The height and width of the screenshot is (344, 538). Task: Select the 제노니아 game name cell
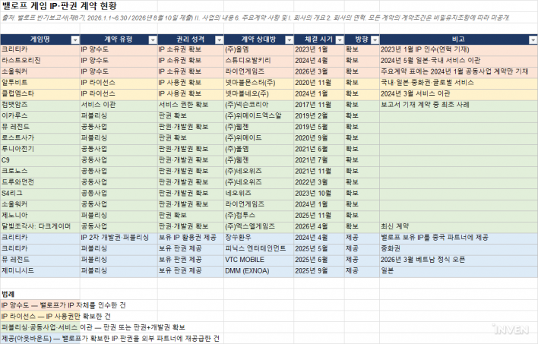40,216
